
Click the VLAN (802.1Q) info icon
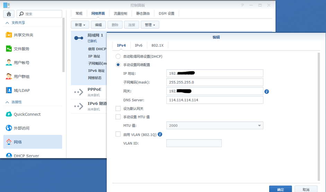(x=160, y=134)
